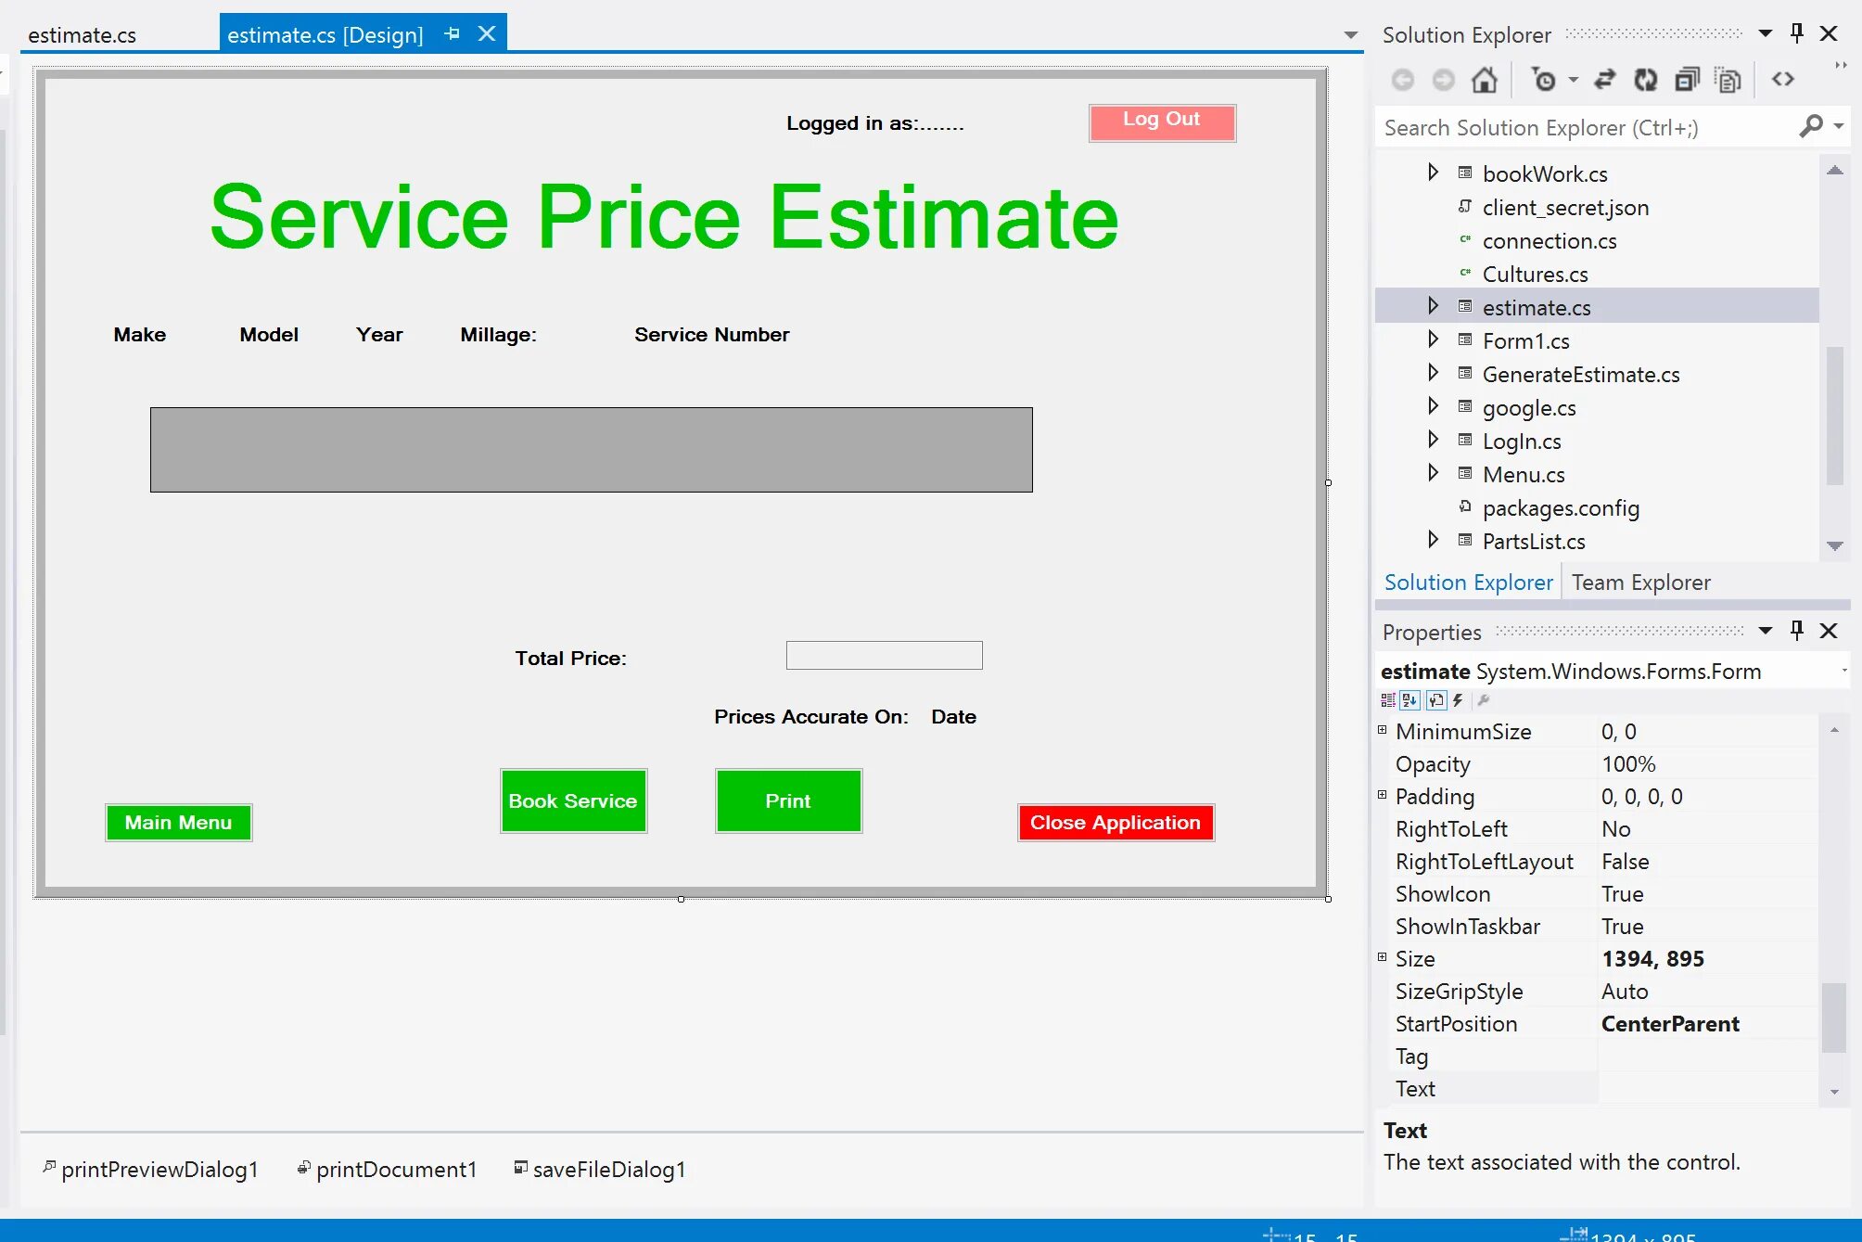1862x1242 pixels.
Task: Click the Collapse All icon
Action: (1687, 81)
